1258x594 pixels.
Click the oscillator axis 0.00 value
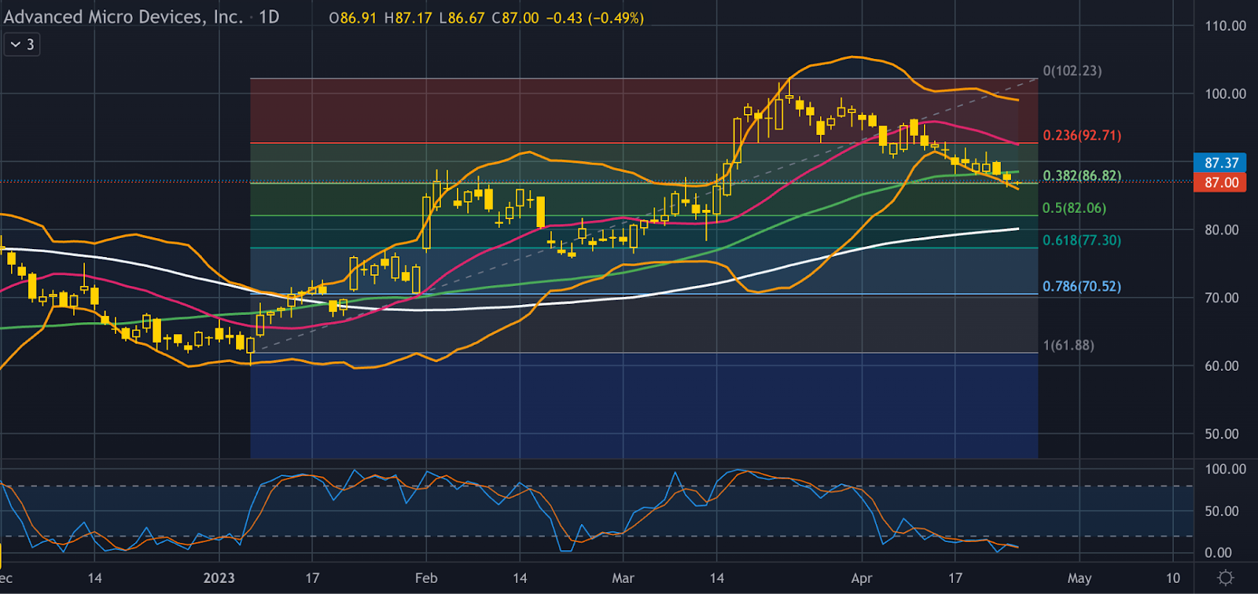[x=1218, y=552]
